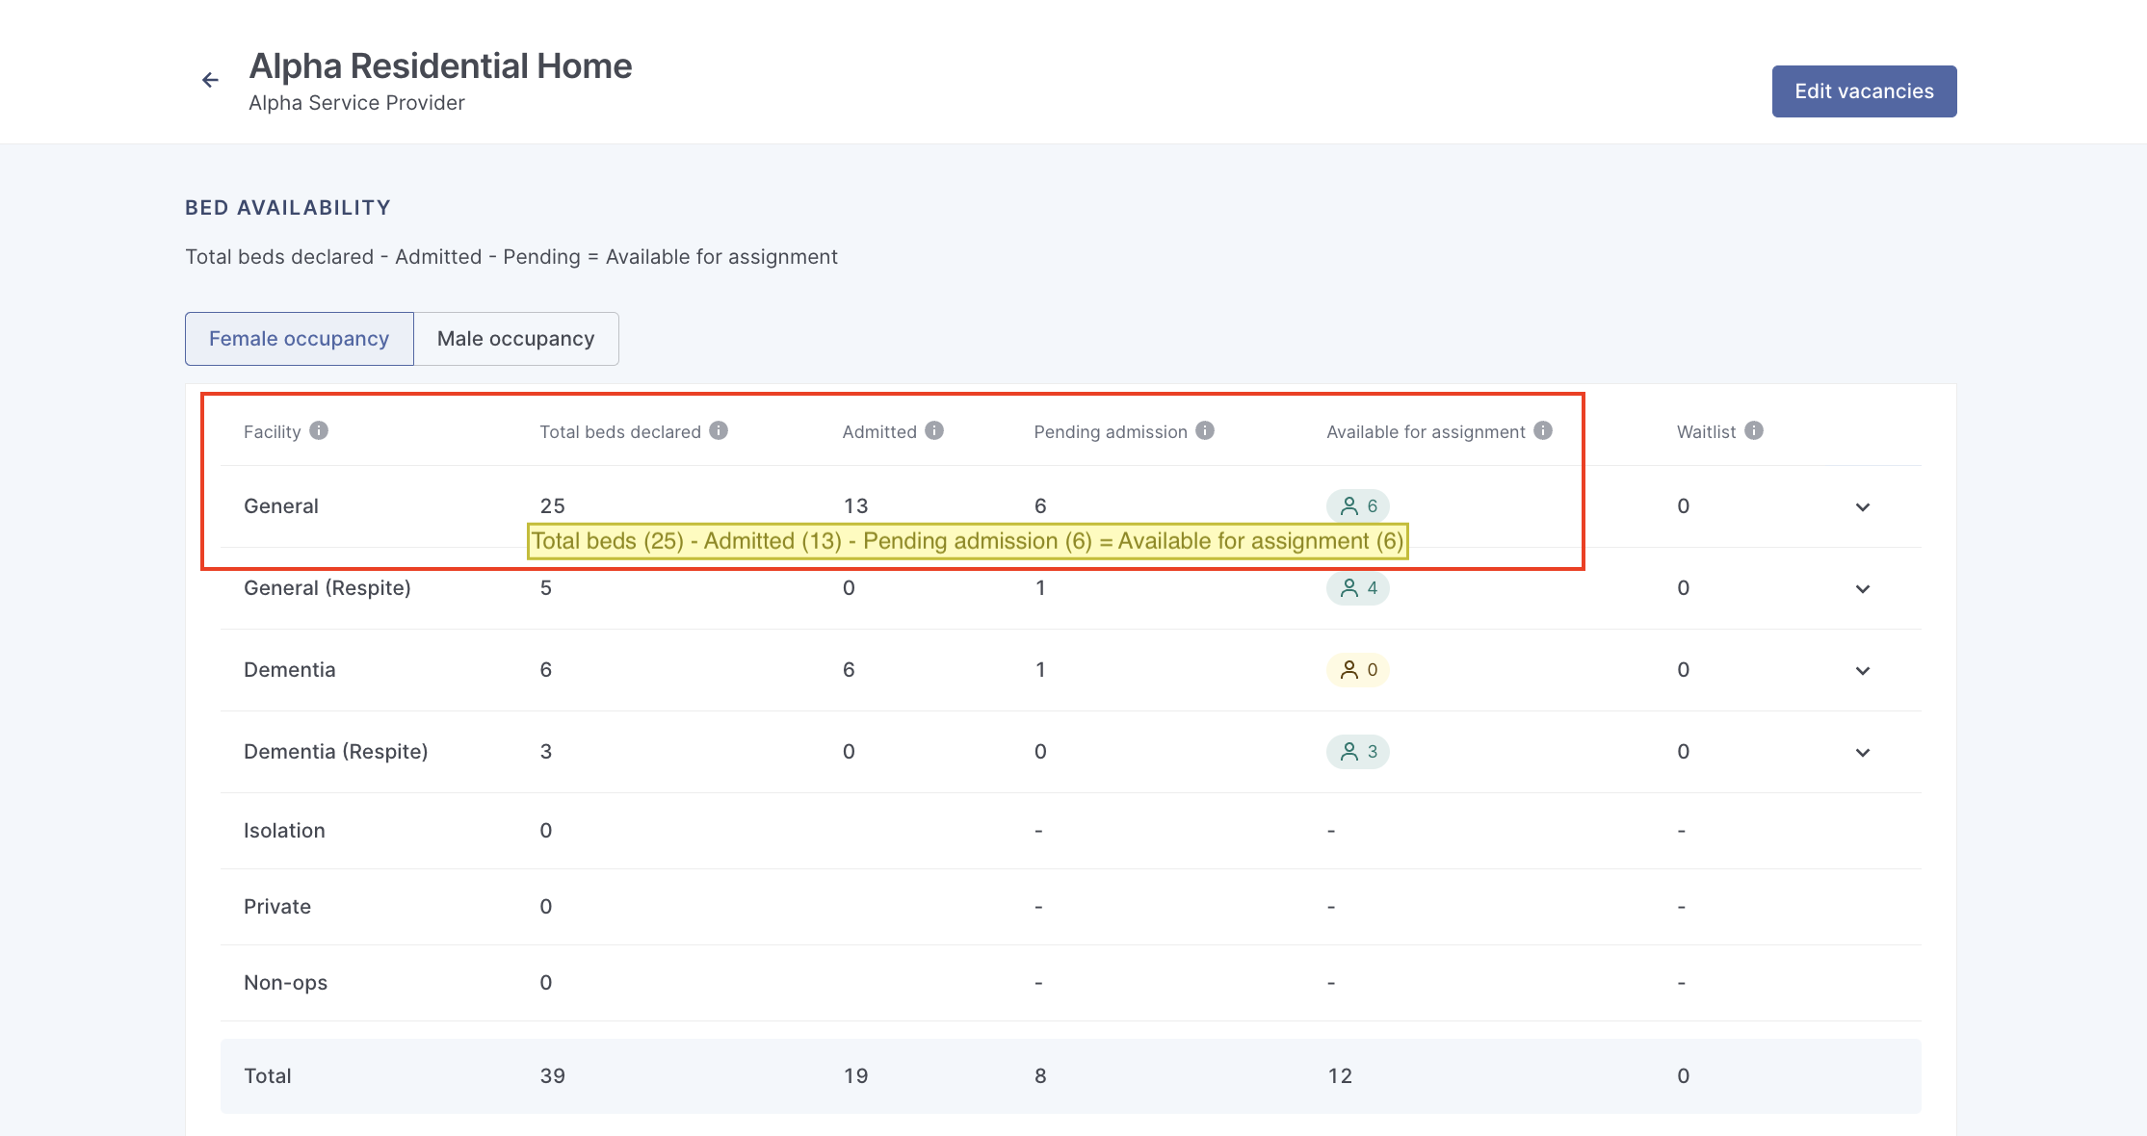
Task: Click Available for assignment info icon
Action: click(x=1543, y=431)
